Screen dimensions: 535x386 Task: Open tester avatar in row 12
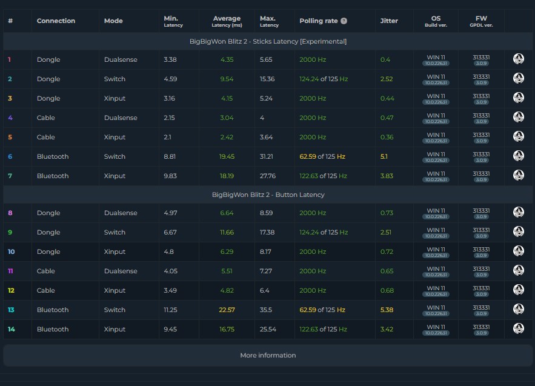tap(518, 290)
